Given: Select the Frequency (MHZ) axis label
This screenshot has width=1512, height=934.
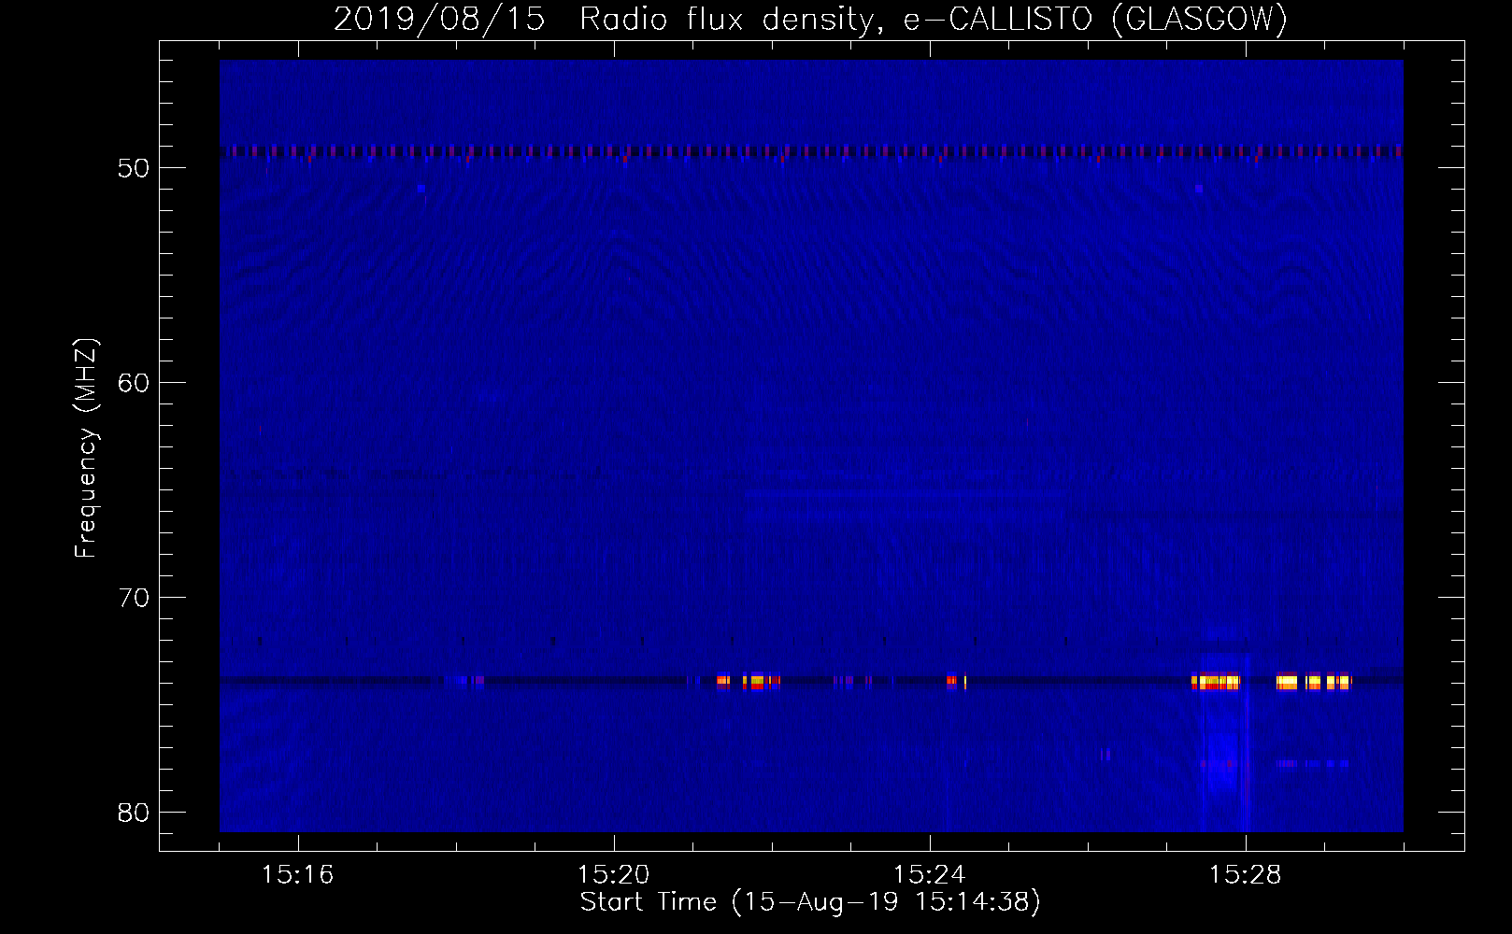Looking at the screenshot, I should point(86,448).
